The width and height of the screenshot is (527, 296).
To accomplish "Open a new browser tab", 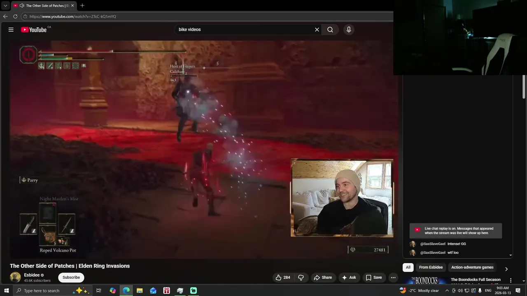I will point(82,6).
